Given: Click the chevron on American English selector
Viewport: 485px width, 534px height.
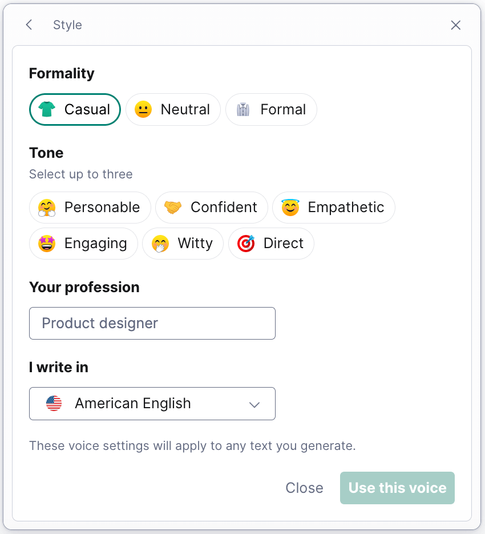Looking at the screenshot, I should pos(254,403).
